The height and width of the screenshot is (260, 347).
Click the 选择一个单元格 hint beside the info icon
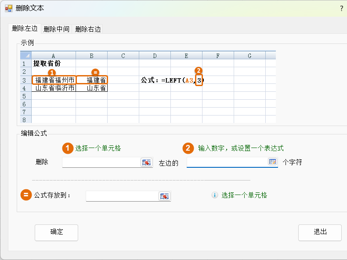coord(244,195)
